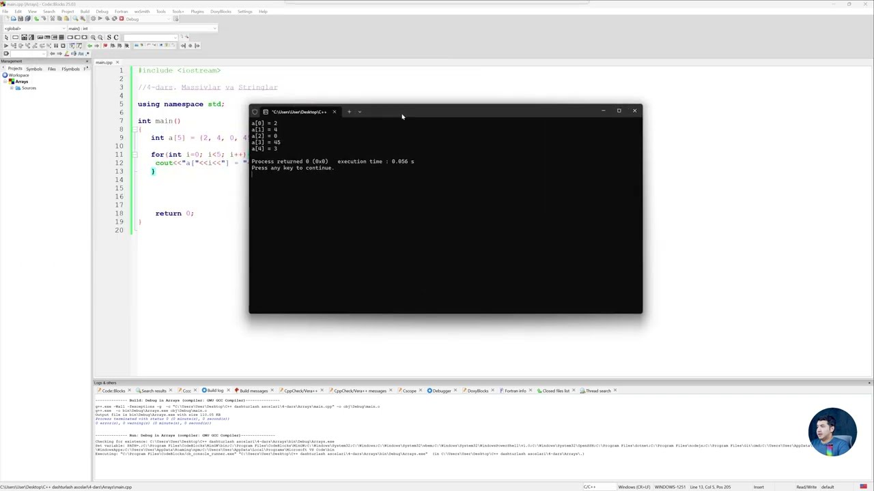Click the webcam presenter thumbnail
This screenshot has height=491, width=874.
[832, 432]
